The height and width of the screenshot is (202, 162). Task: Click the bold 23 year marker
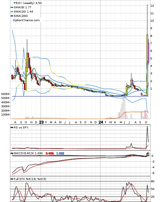(41, 122)
